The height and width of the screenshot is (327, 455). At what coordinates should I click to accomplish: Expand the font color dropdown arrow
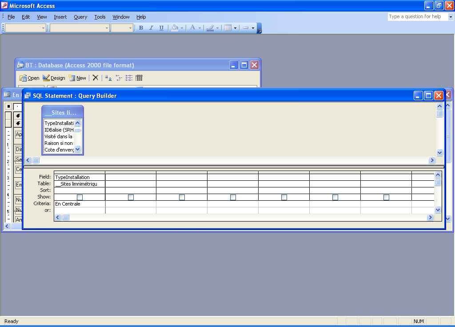(x=200, y=28)
